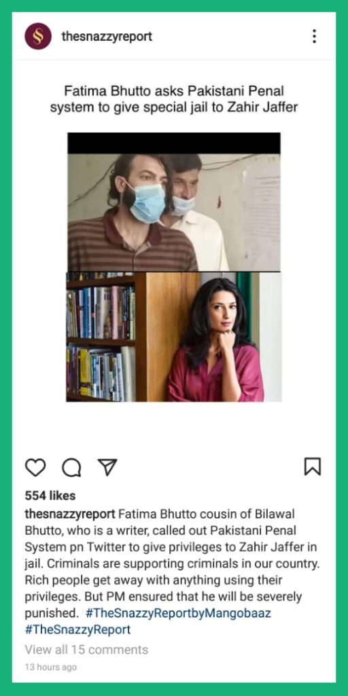
Task: Open thesnazzyreport username in the caption
Action: tap(70, 514)
